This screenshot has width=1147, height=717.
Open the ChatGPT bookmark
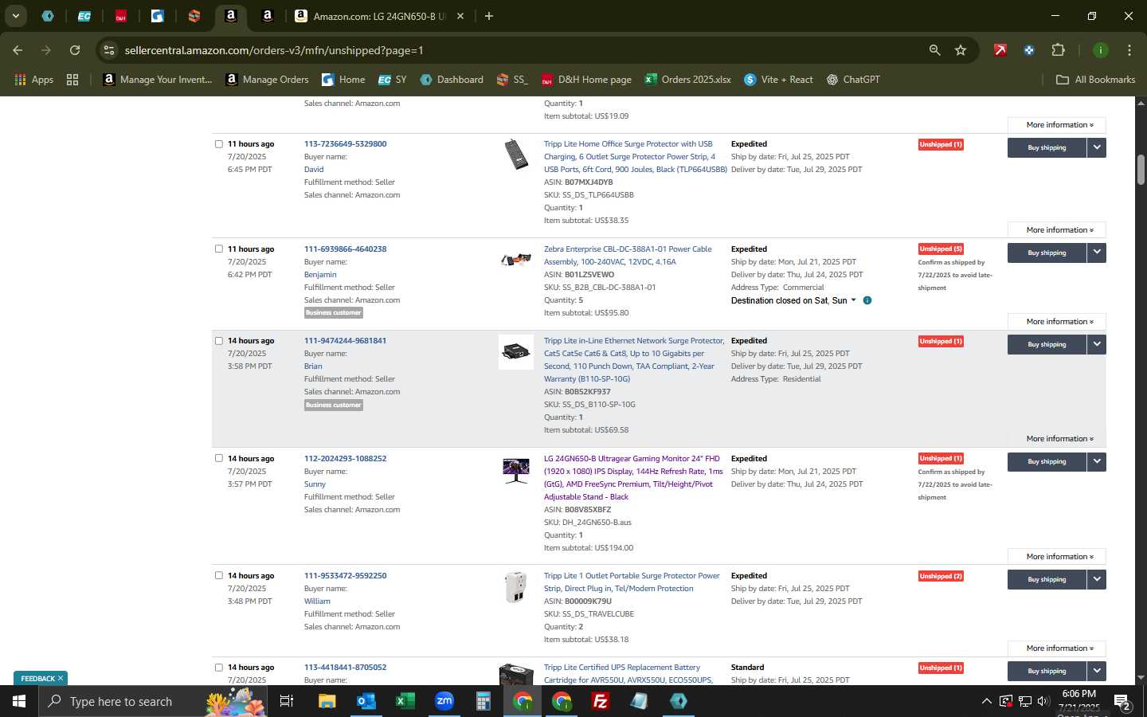click(853, 80)
